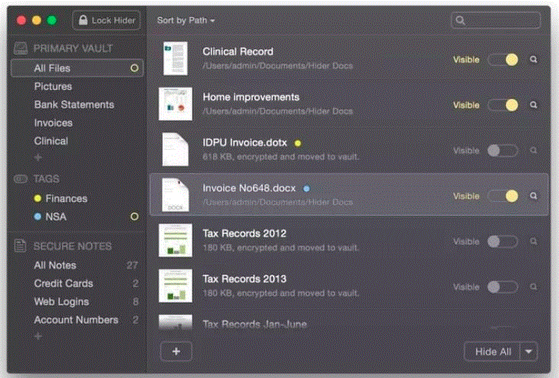
Task: Click the Visible label for Clinical Record
Action: pyautogui.click(x=466, y=59)
